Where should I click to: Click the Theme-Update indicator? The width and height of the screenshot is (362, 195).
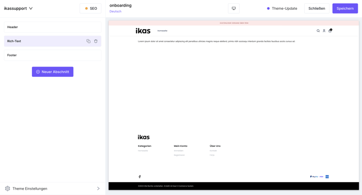pos(282,8)
